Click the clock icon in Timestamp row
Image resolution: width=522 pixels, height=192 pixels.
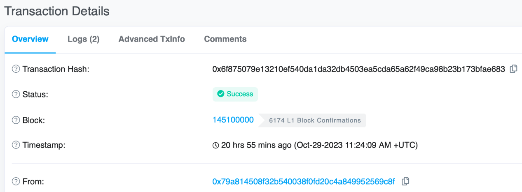tap(215, 145)
